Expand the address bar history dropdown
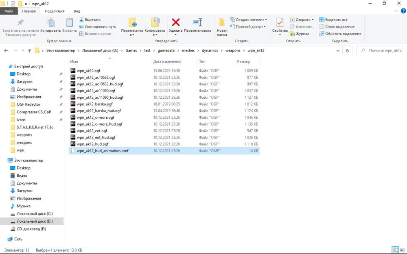The image size is (407, 254). (x=338, y=50)
